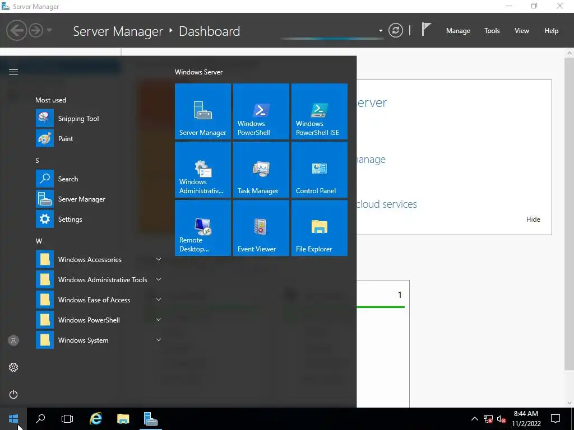The height and width of the screenshot is (430, 574).
Task: Open the Server Manager address bar dropdown
Action: tap(381, 31)
